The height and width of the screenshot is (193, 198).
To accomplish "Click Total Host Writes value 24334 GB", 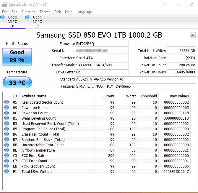I will 181,51.
